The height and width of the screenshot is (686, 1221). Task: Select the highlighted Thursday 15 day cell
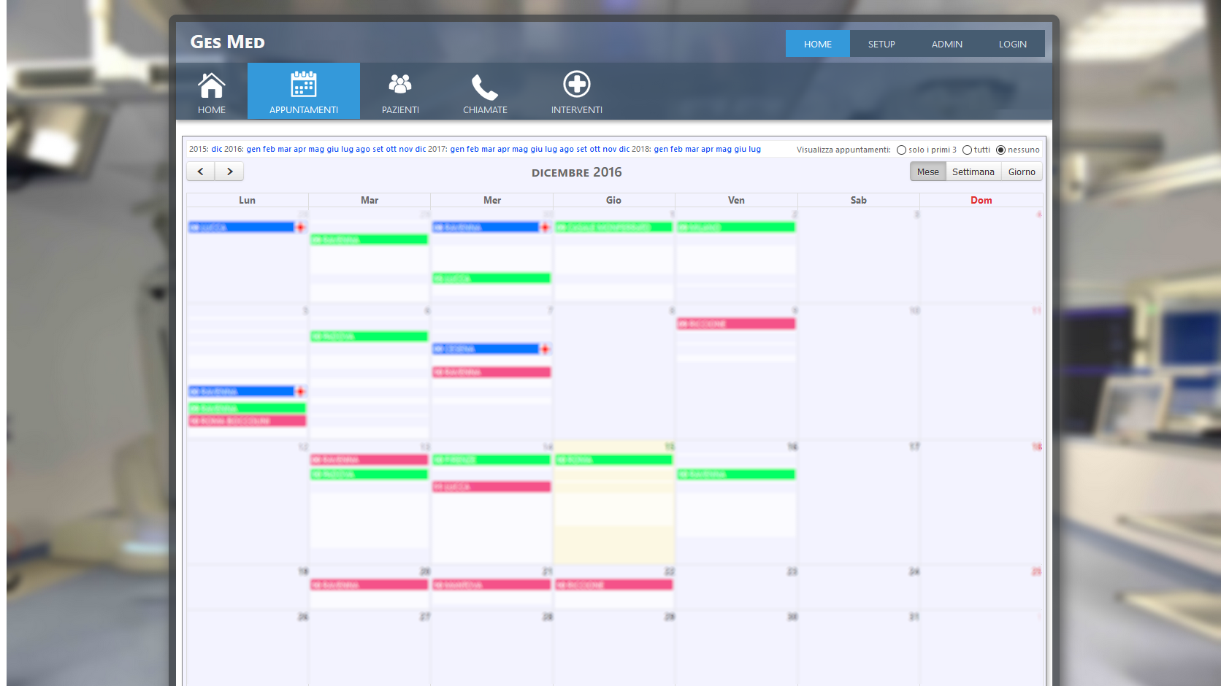coord(613,511)
